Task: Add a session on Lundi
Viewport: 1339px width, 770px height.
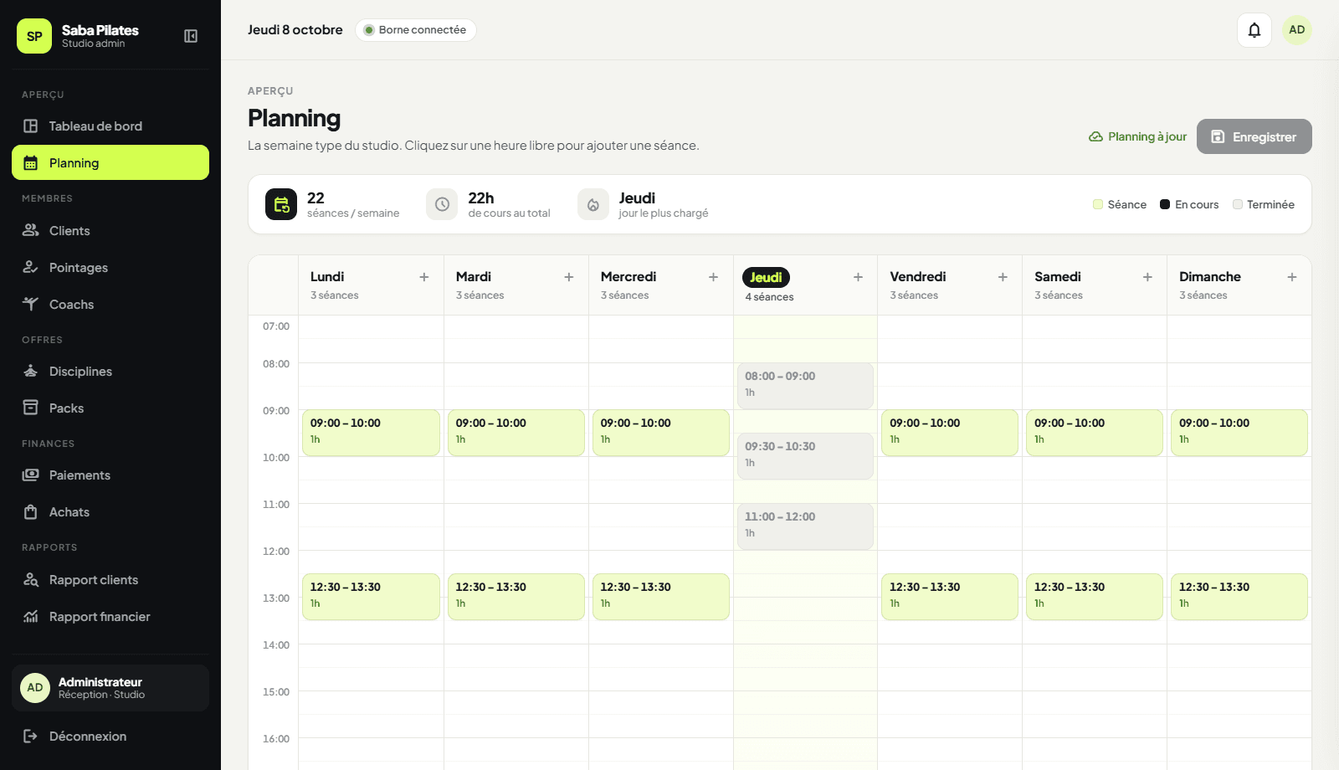Action: pos(424,277)
